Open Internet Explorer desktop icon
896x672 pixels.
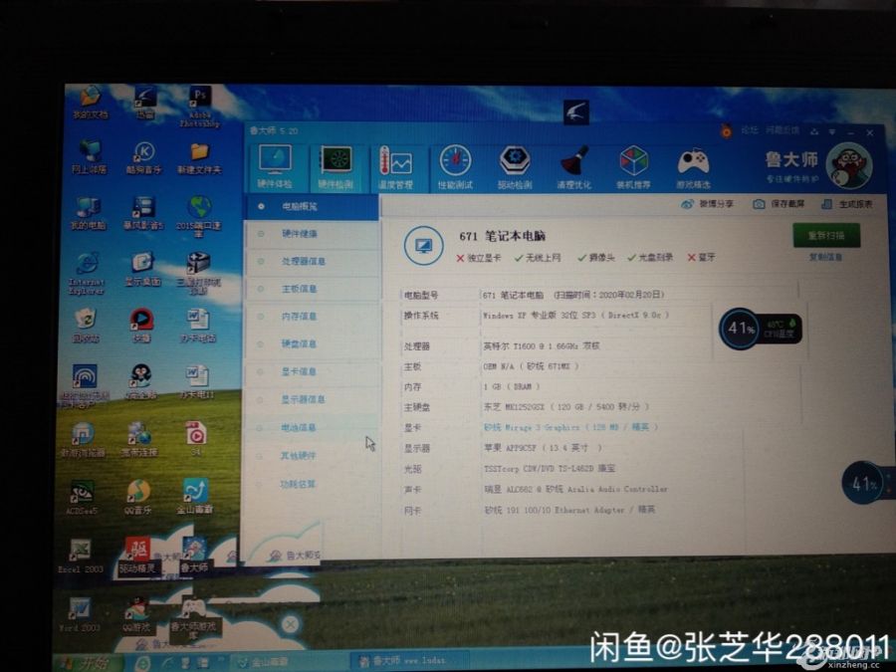click(x=87, y=274)
